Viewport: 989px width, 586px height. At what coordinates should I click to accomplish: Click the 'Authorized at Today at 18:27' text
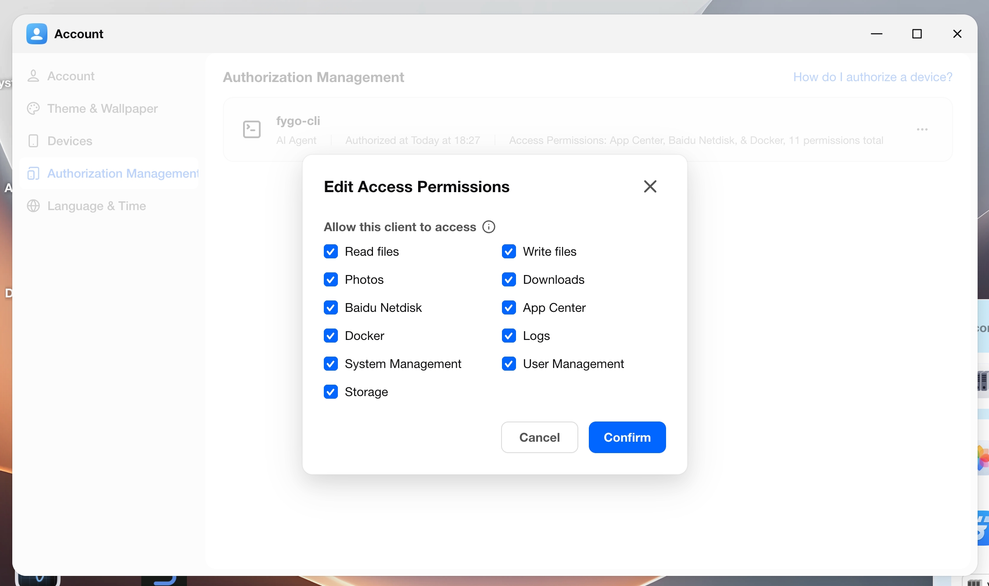pos(412,140)
